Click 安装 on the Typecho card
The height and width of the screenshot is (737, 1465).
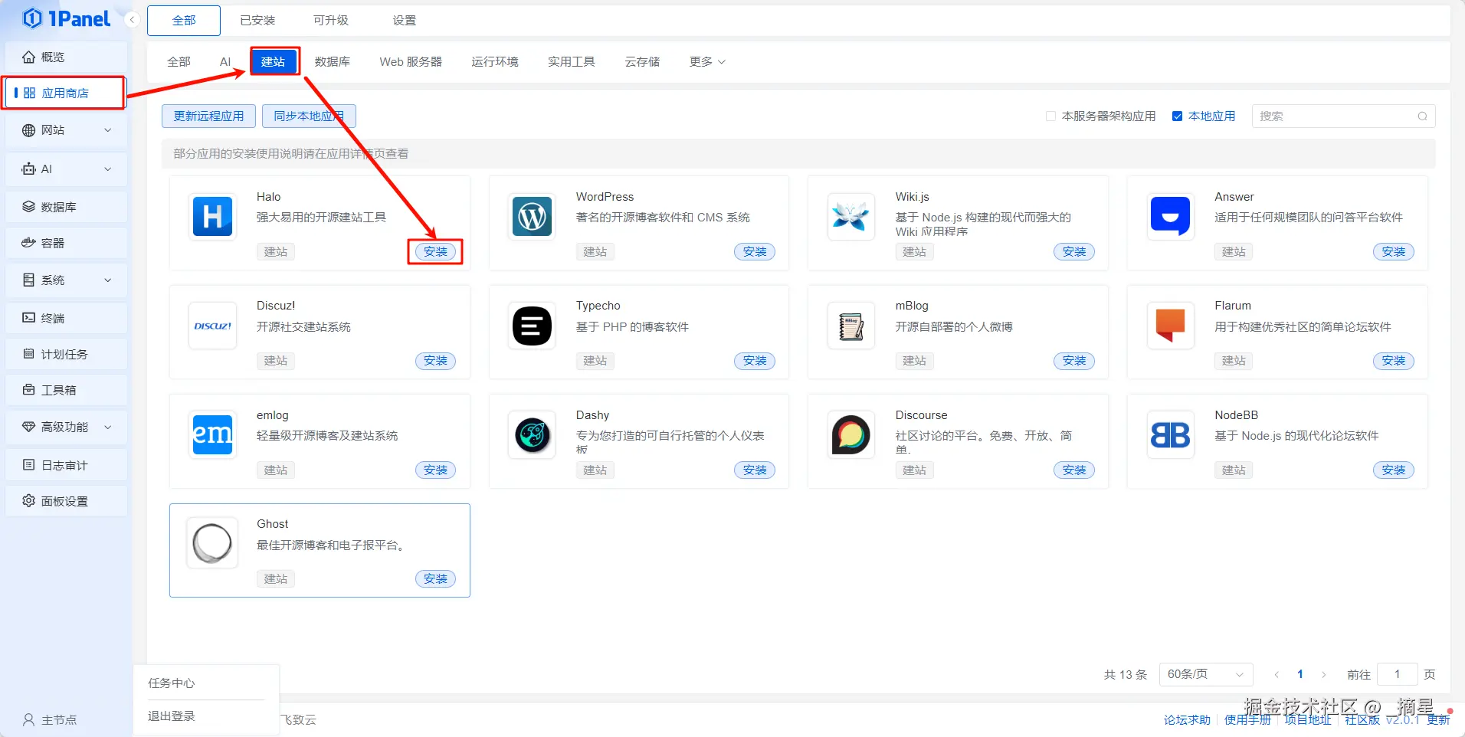755,361
